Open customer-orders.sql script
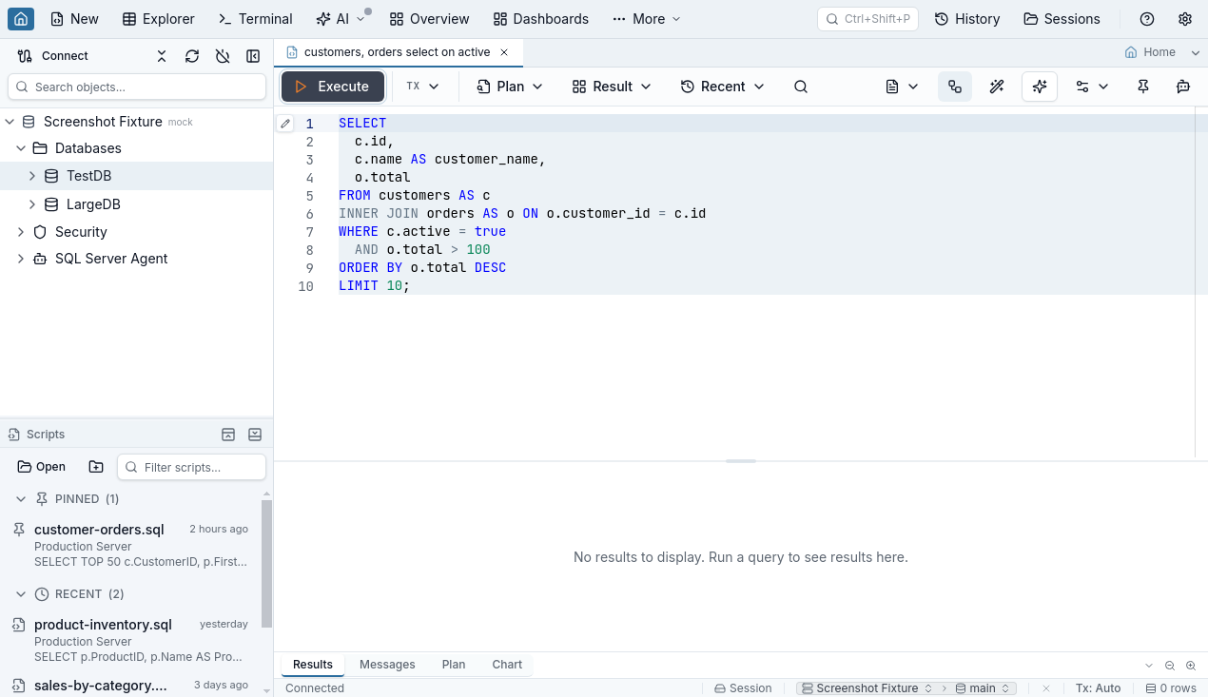Viewport: 1208px width, 697px height. tap(130, 545)
